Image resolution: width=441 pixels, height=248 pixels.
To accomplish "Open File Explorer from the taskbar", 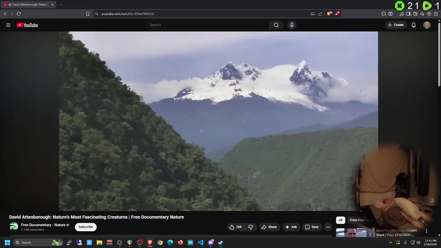I will click(99, 242).
